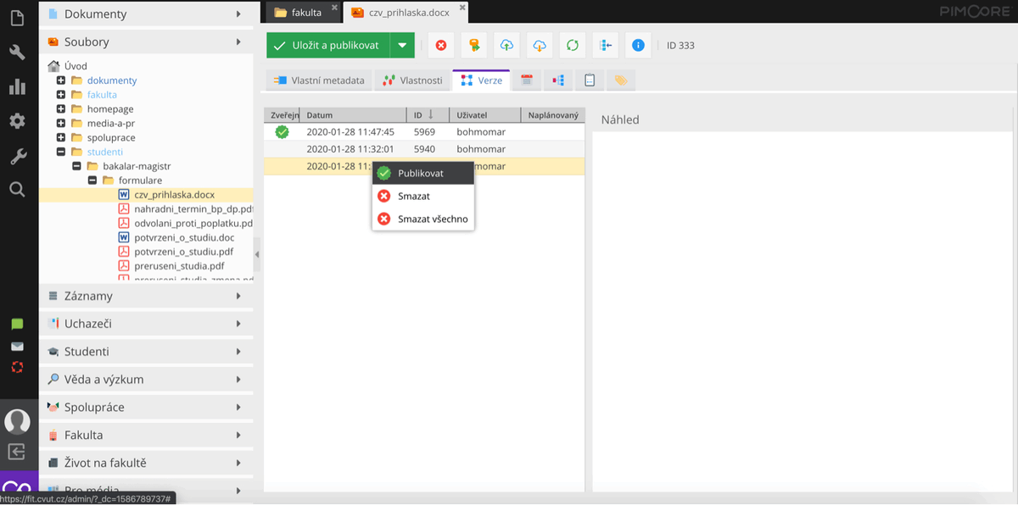Expand the Záznamy panel
The width and height of the screenshot is (1018, 505).
pos(146,296)
